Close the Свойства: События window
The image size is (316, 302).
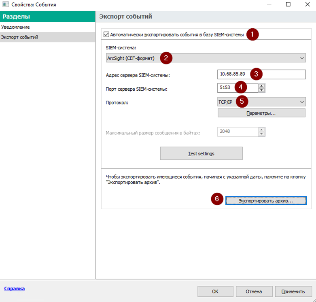308,4
